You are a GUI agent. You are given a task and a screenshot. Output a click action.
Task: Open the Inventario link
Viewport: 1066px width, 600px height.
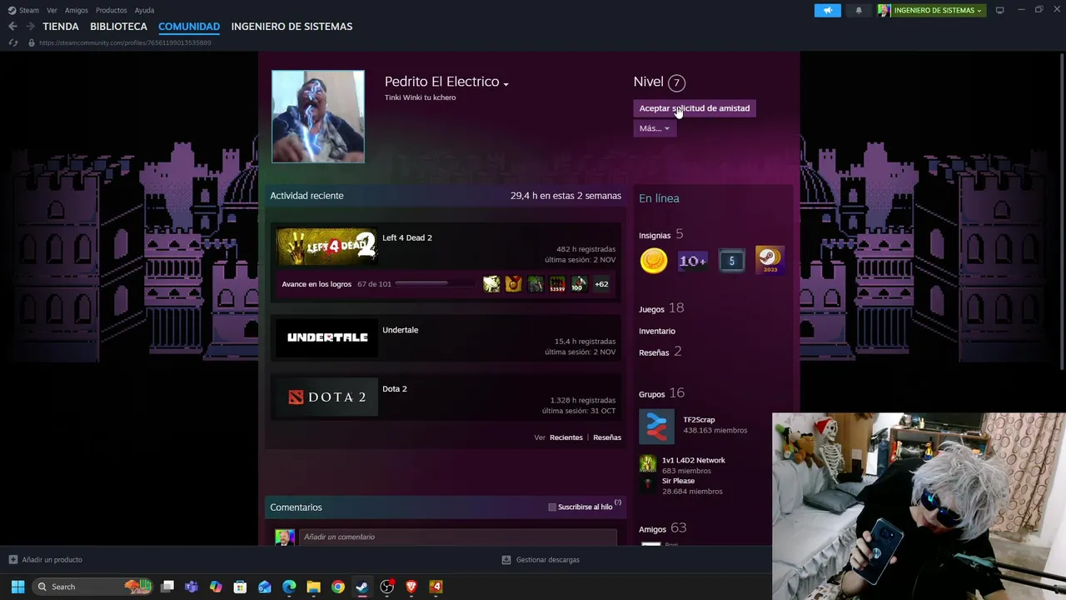pyautogui.click(x=657, y=331)
